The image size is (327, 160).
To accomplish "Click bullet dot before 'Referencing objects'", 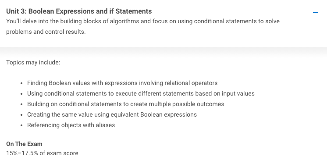I will pos(21,125).
